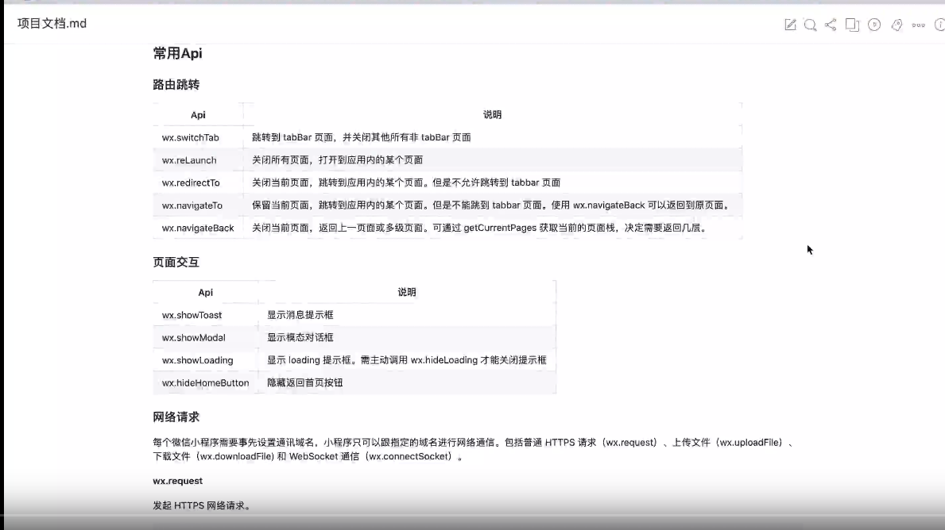Click the wx.hideHomeButton table cell
The width and height of the screenshot is (945, 530).
[205, 382]
